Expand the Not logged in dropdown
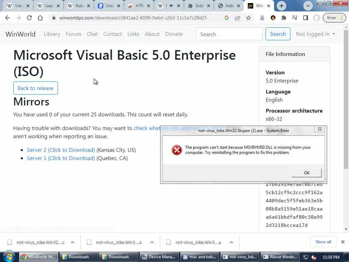349x262 pixels. click(x=315, y=34)
